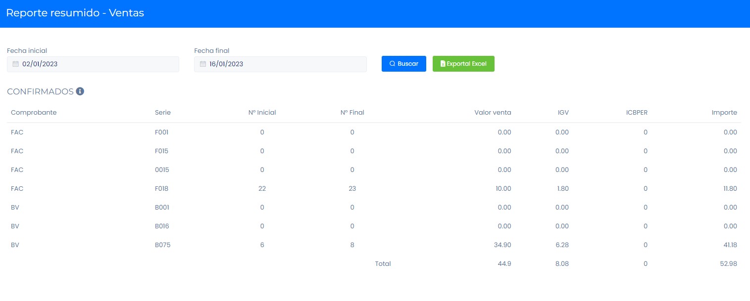Click the F001 series cell
The width and height of the screenshot is (750, 301).
point(162,132)
